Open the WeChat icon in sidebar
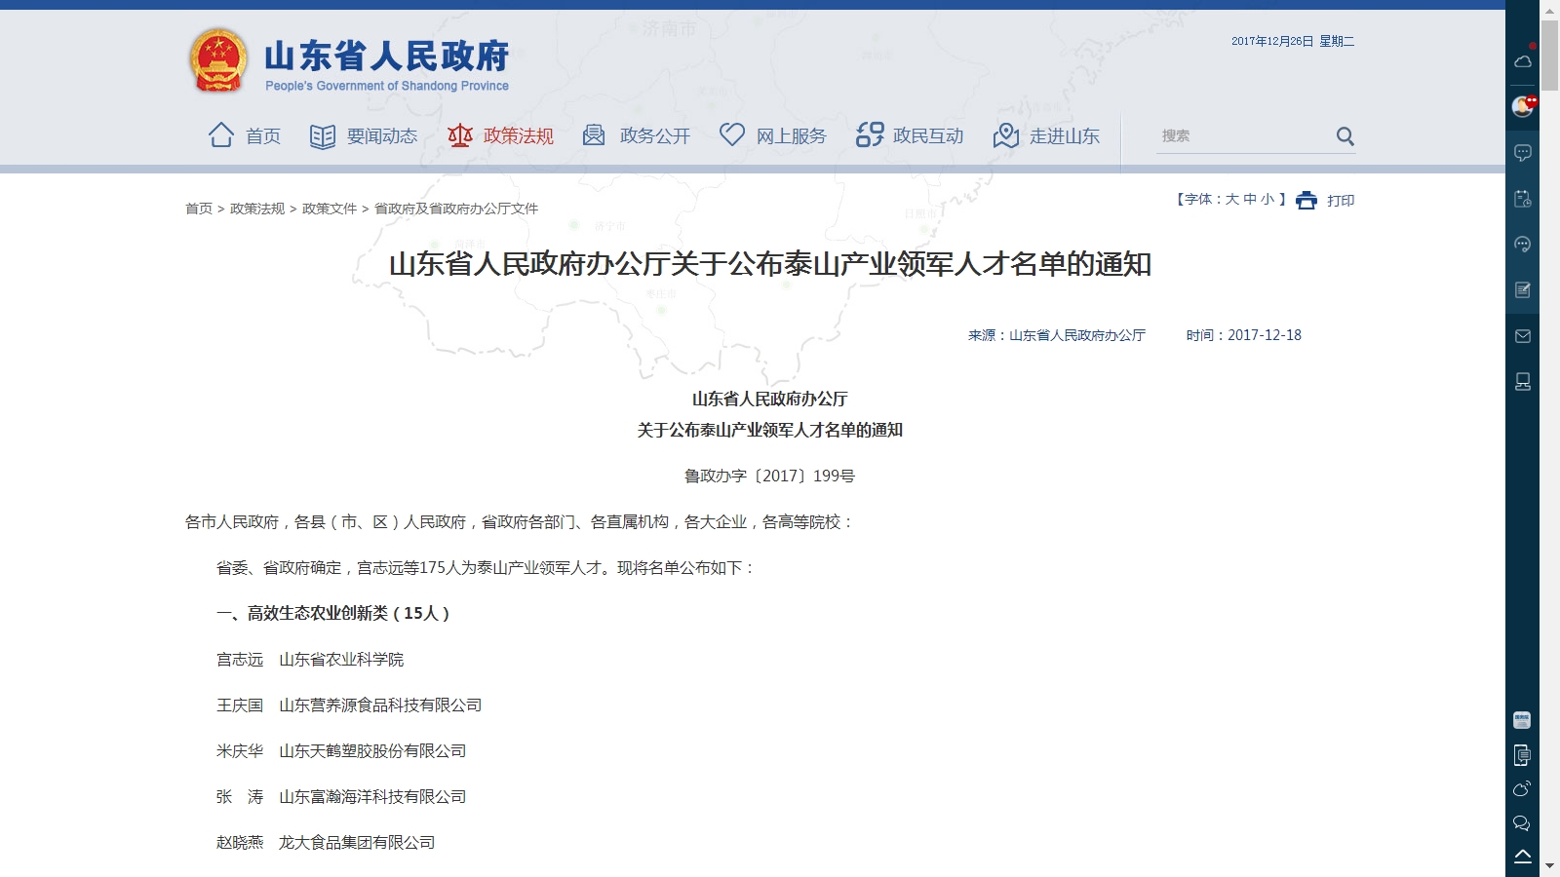Image resolution: width=1560 pixels, height=877 pixels. point(1522,823)
